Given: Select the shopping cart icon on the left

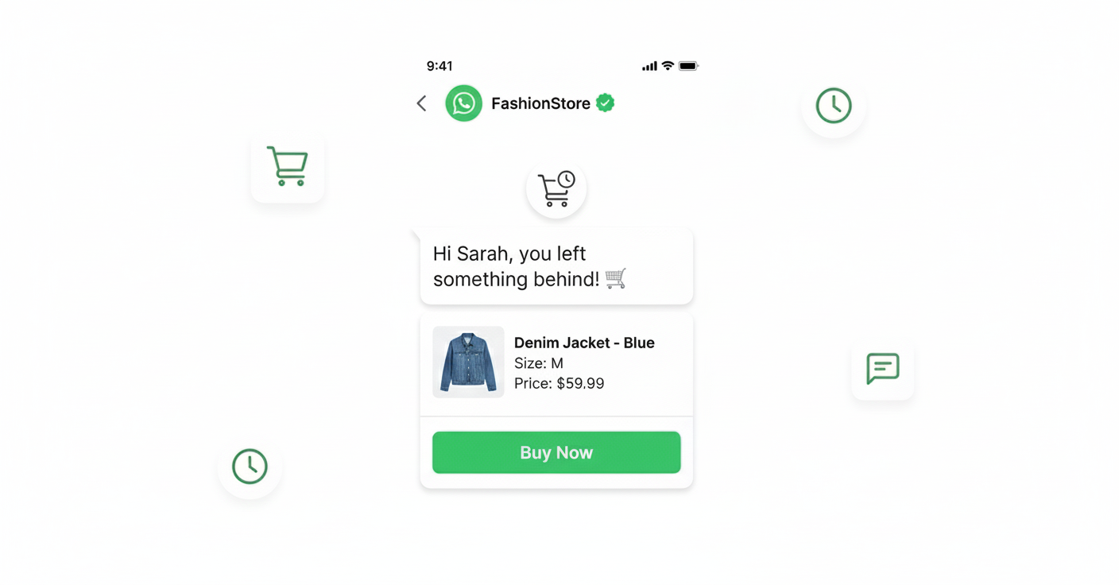Looking at the screenshot, I should coord(288,165).
